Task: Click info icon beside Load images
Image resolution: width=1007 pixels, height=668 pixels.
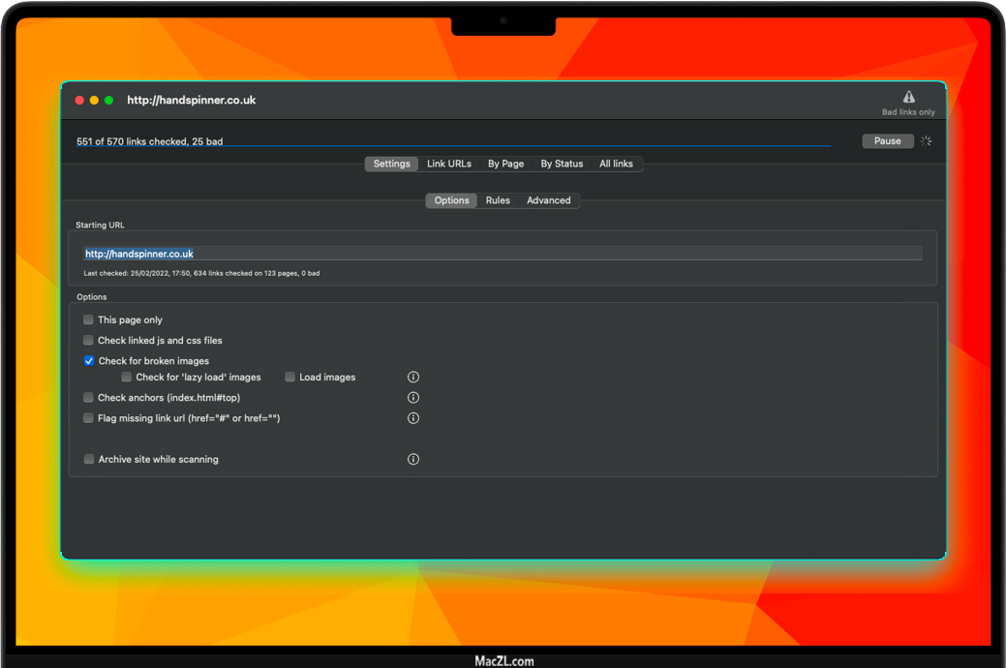Action: (x=413, y=377)
